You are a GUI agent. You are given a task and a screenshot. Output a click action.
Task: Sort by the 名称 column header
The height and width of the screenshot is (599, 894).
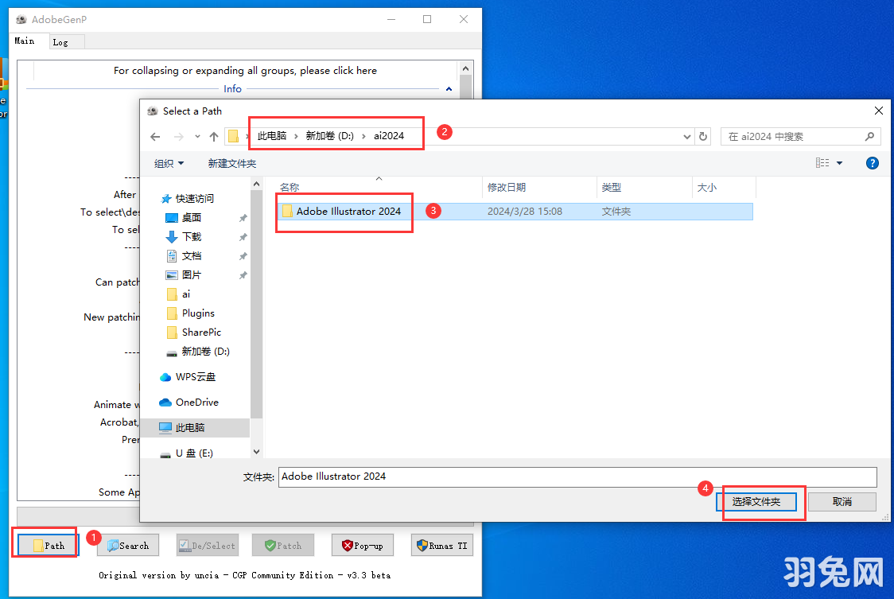pyautogui.click(x=379, y=187)
